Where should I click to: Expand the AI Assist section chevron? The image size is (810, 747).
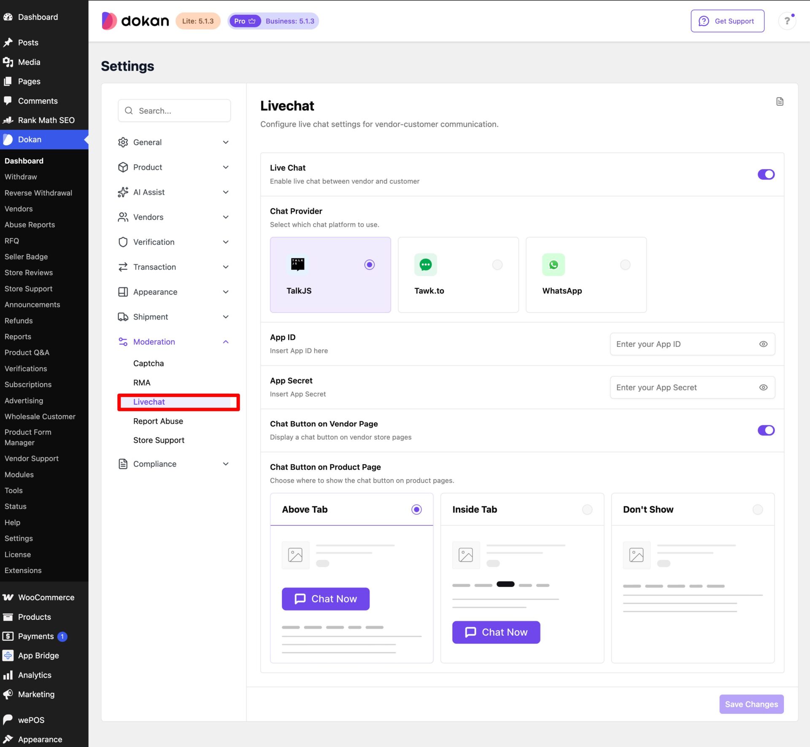tap(226, 192)
